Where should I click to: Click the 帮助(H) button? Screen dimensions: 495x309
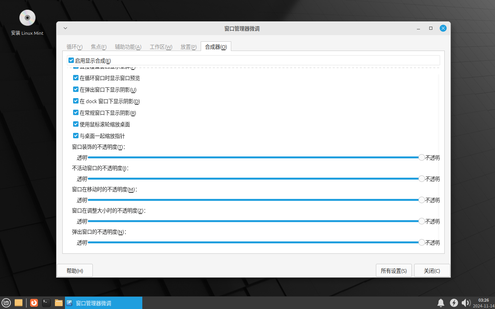pyautogui.click(x=75, y=271)
